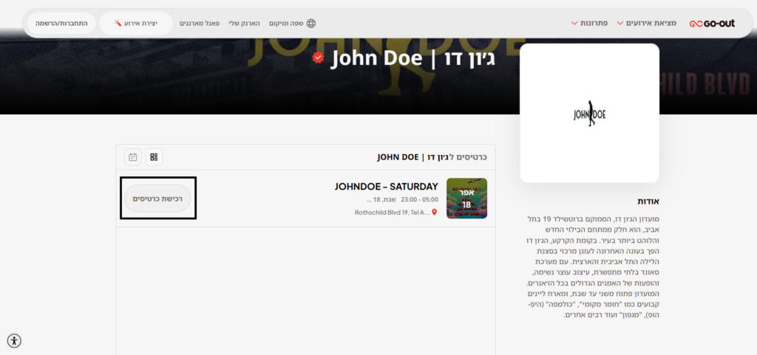Click the red verified badge icon
This screenshot has height=355, width=757.
click(318, 58)
